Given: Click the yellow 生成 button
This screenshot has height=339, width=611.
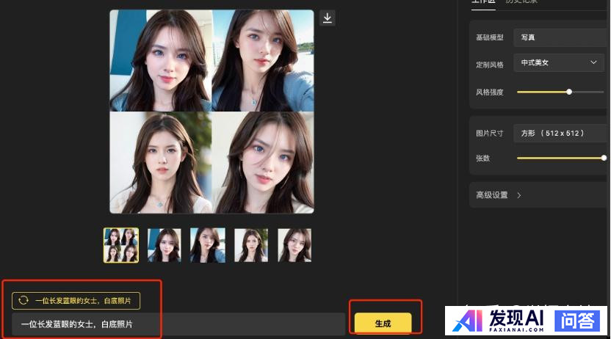Looking at the screenshot, I should point(383,324).
